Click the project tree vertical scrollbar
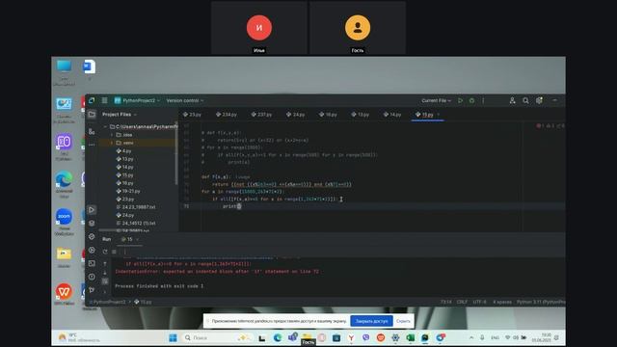The height and width of the screenshot is (347, 617). [176, 153]
